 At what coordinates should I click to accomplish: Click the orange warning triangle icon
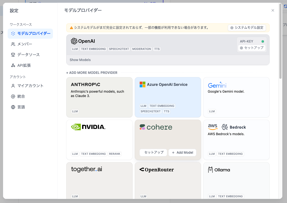tap(71, 28)
